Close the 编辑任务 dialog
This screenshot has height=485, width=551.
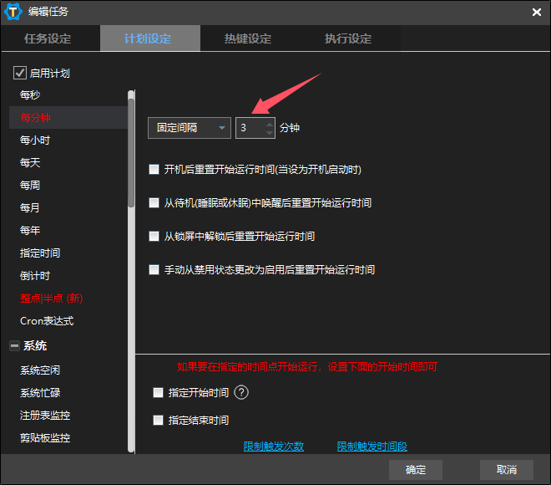[x=536, y=12]
